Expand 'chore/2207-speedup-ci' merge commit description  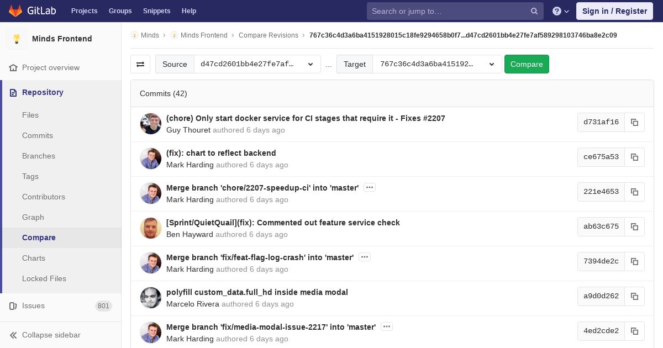(x=370, y=187)
